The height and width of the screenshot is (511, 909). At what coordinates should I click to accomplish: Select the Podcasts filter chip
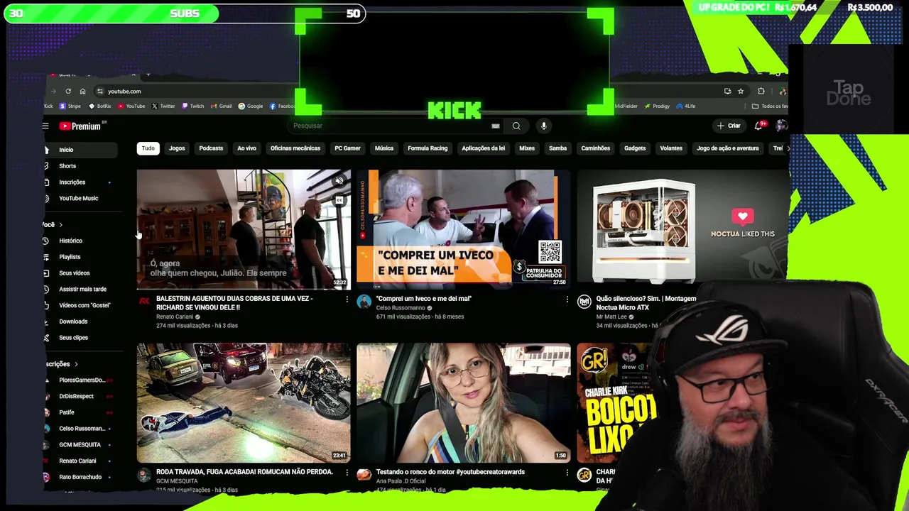coord(211,148)
